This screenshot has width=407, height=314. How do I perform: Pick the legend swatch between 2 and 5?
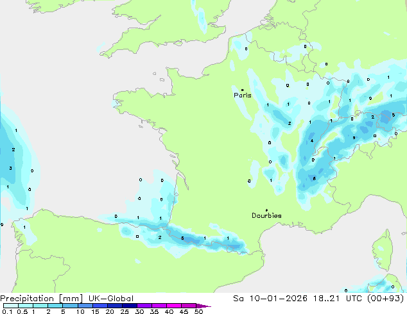pyautogui.click(x=55, y=306)
